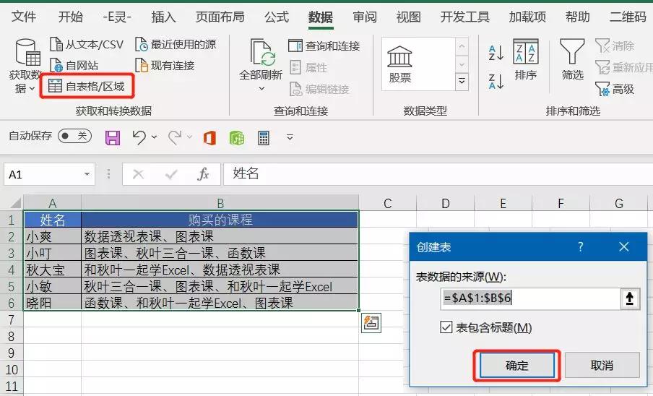This screenshot has width=653, height=396.
Task: Click the Quick Analysis icon below table
Action: click(371, 323)
